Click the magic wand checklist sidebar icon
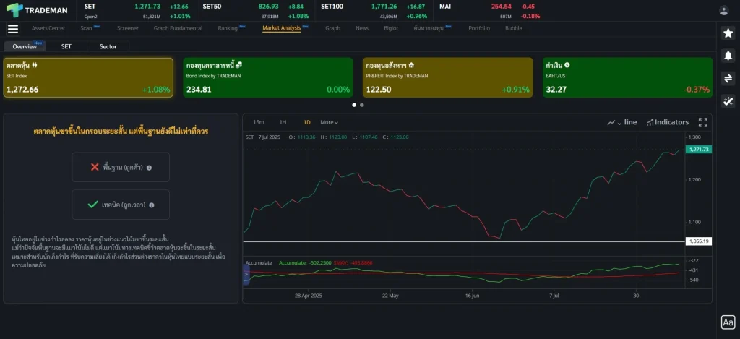 pyautogui.click(x=728, y=100)
